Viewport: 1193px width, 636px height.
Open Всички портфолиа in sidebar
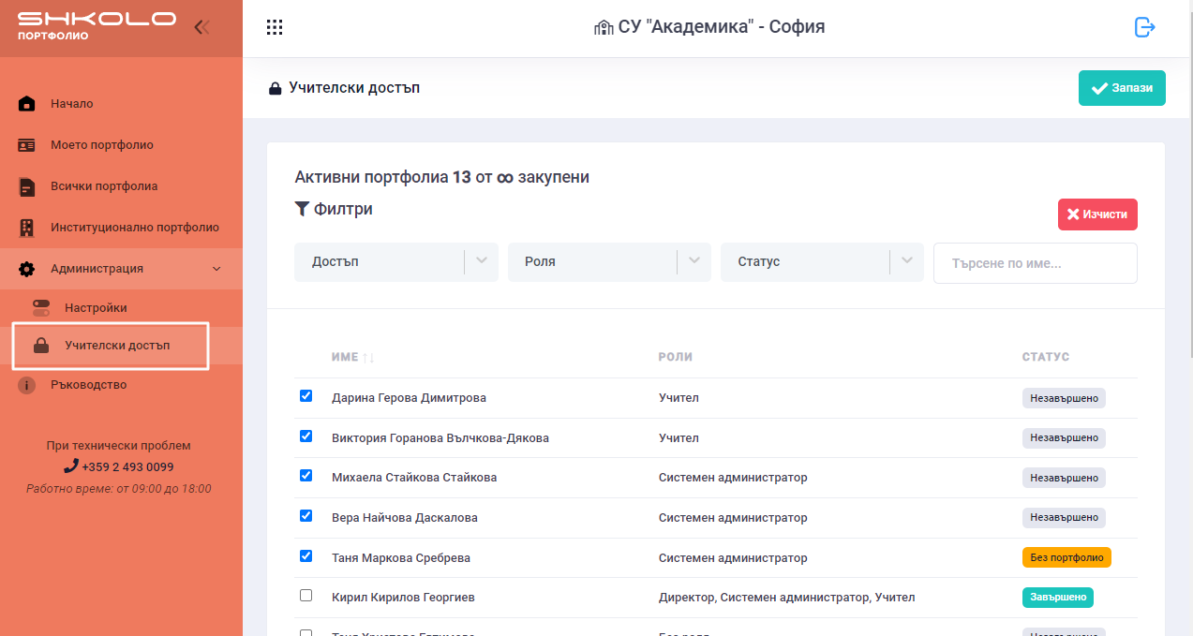(x=104, y=186)
